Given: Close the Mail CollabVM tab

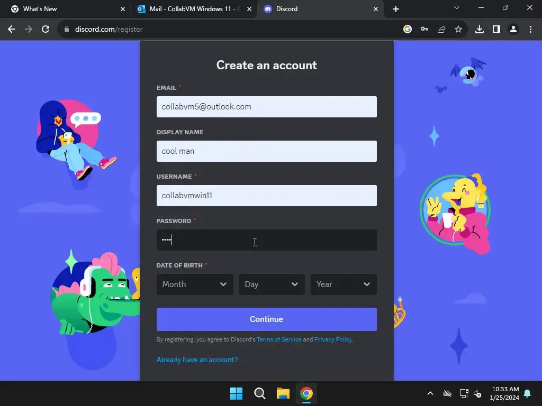Looking at the screenshot, I should [249, 9].
